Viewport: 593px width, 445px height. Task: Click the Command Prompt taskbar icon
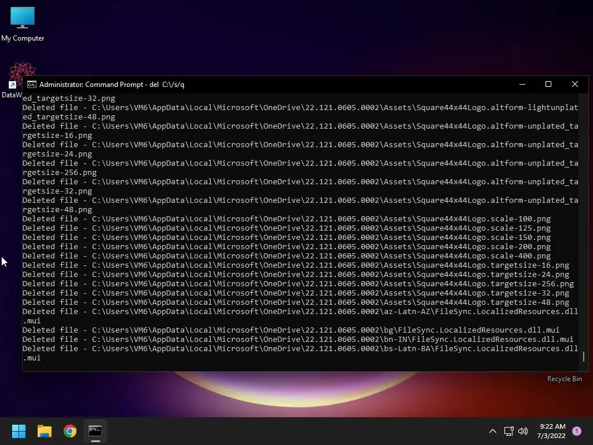coord(96,431)
